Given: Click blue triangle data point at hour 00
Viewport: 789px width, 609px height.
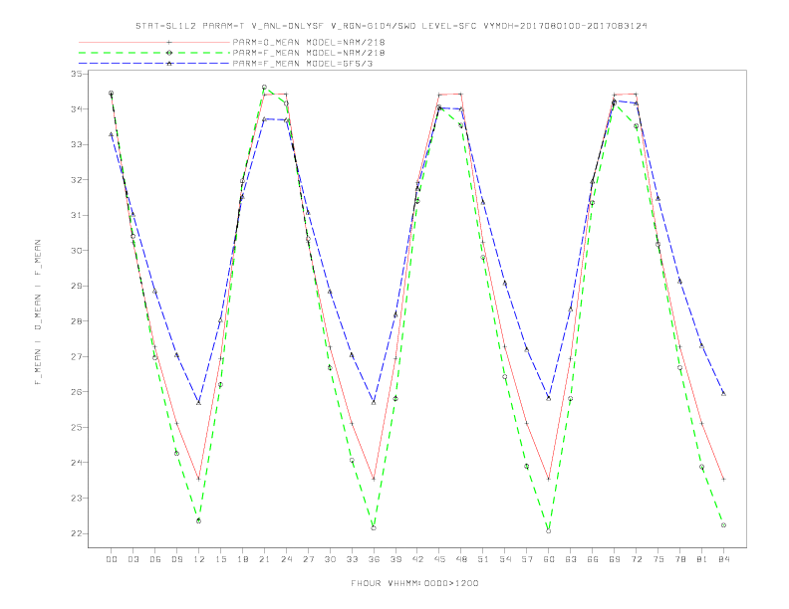Looking at the screenshot, I should 112,134.
